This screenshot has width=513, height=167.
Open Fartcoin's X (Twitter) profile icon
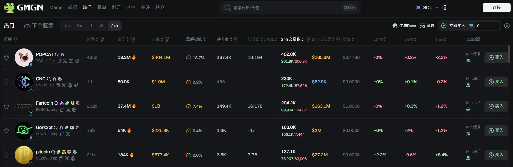tap(68, 110)
